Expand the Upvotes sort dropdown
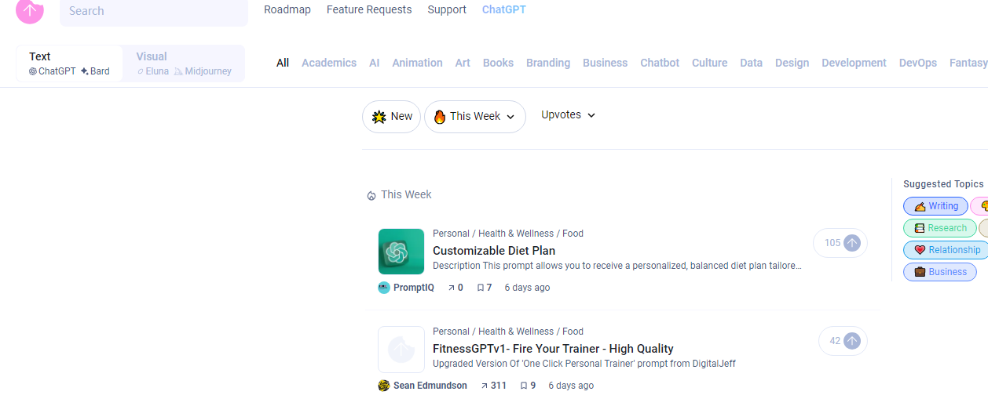This screenshot has width=988, height=406. (x=568, y=115)
